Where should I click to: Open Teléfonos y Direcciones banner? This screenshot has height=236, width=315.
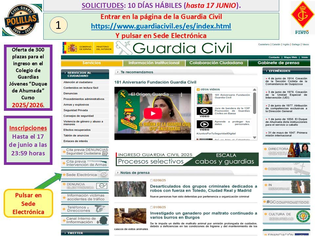pyautogui.click(x=85, y=209)
